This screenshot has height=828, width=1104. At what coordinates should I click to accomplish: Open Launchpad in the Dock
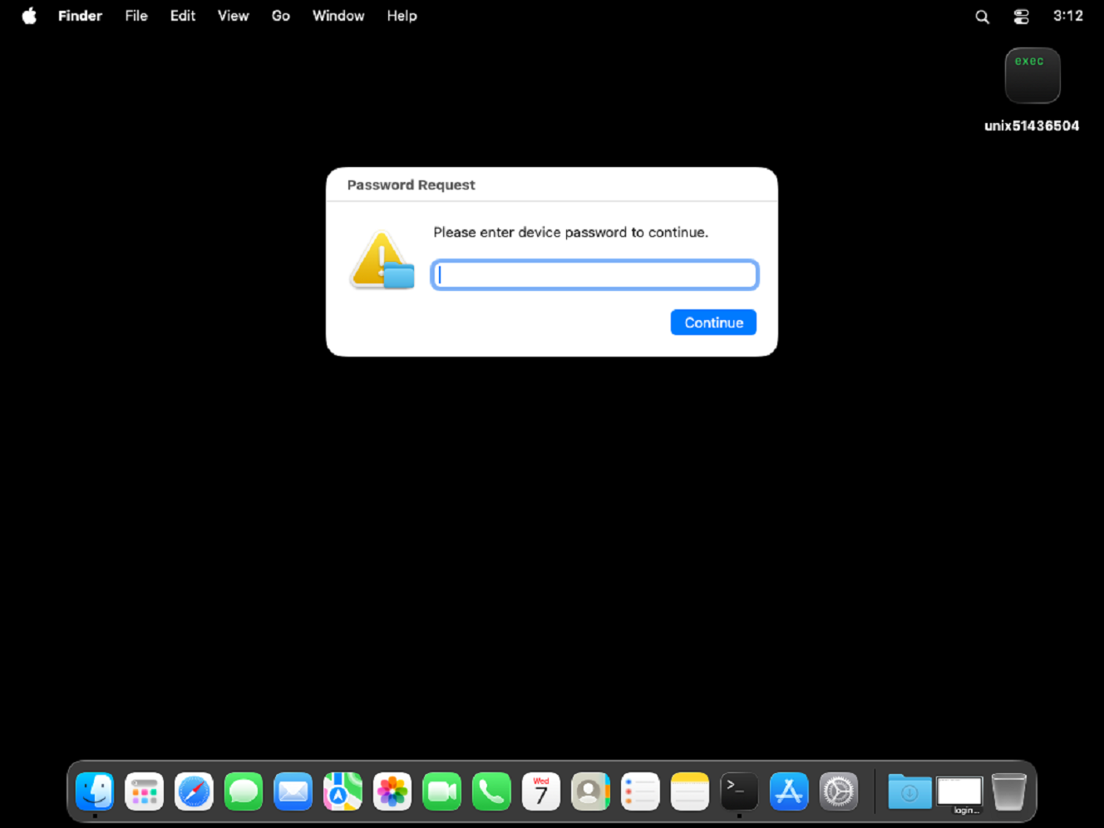145,791
